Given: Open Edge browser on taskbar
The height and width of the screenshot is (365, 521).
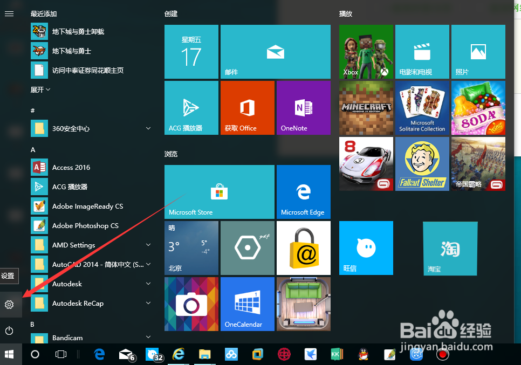Looking at the screenshot, I should (x=99, y=354).
